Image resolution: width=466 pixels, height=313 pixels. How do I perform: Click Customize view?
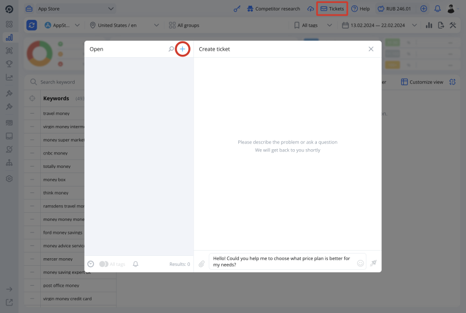pos(422,82)
